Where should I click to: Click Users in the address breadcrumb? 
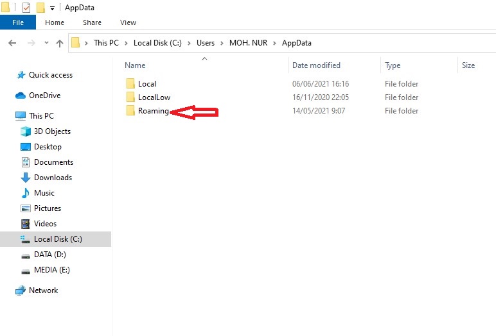(206, 42)
